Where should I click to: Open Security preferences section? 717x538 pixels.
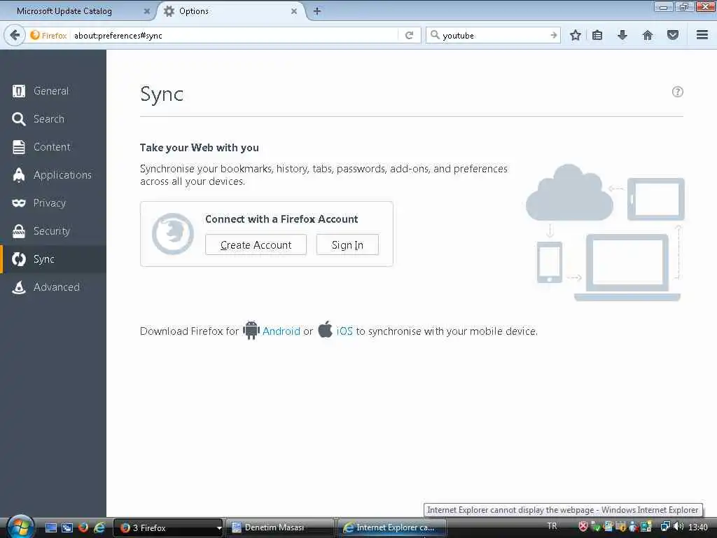point(53,231)
